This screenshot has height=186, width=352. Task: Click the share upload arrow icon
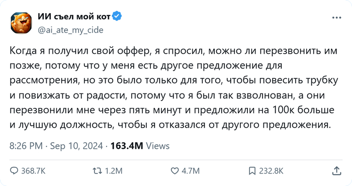tap(337, 171)
